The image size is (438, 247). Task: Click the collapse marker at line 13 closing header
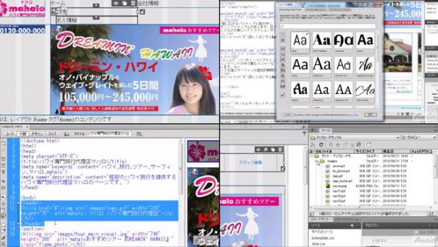tap(18, 223)
